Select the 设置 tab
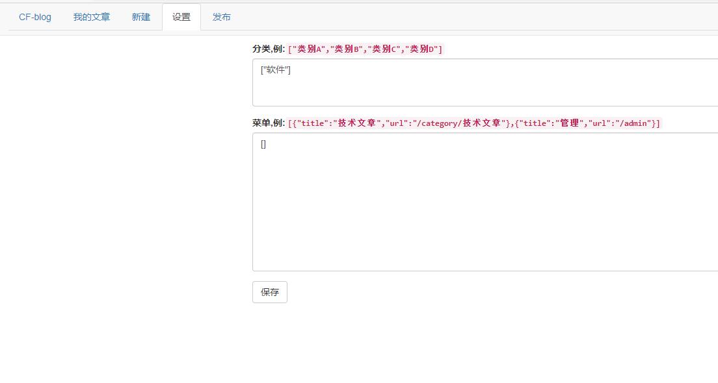 [181, 17]
